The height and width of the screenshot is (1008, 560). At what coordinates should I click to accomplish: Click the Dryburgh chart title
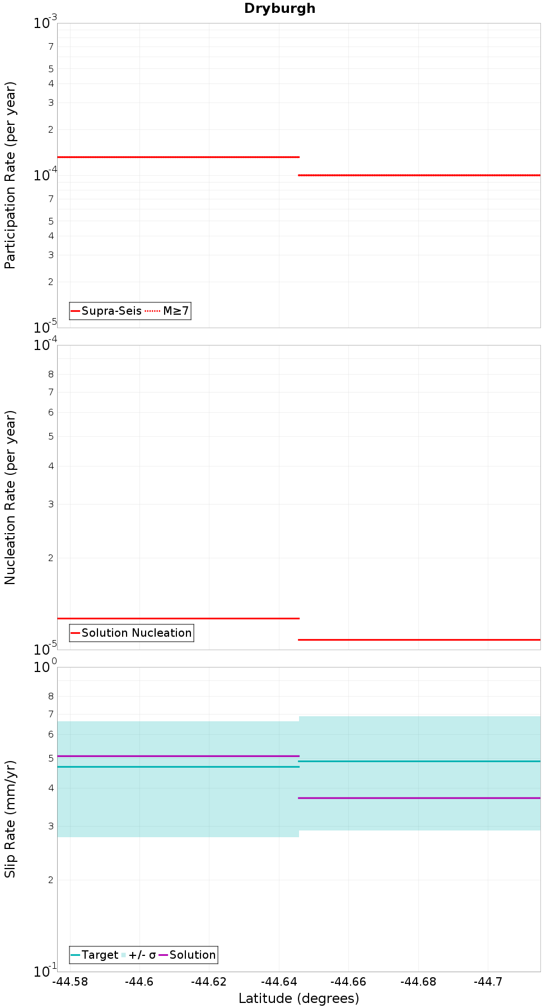[279, 8]
